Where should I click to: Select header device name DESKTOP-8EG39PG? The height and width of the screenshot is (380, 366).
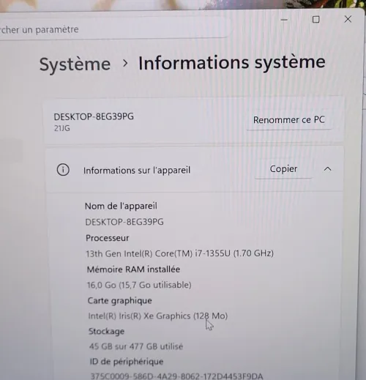[x=94, y=116]
